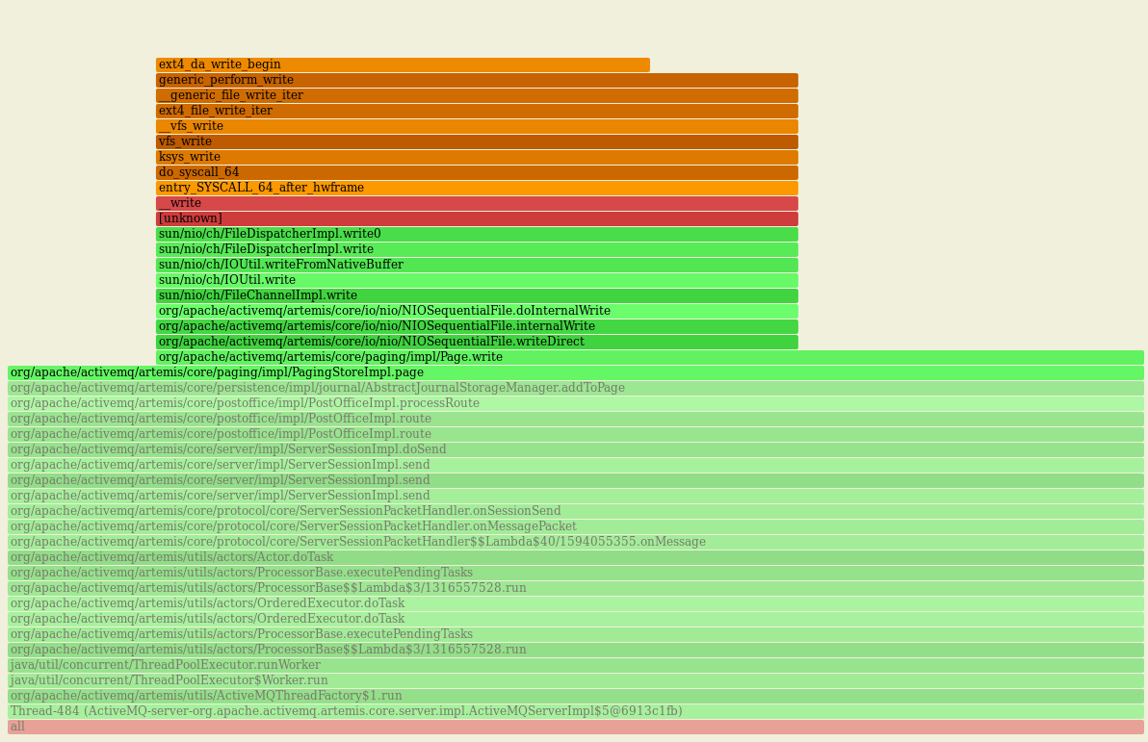1148x742 pixels.
Task: Select the PostOfficeImpl.processRoute frame
Action: (576, 403)
